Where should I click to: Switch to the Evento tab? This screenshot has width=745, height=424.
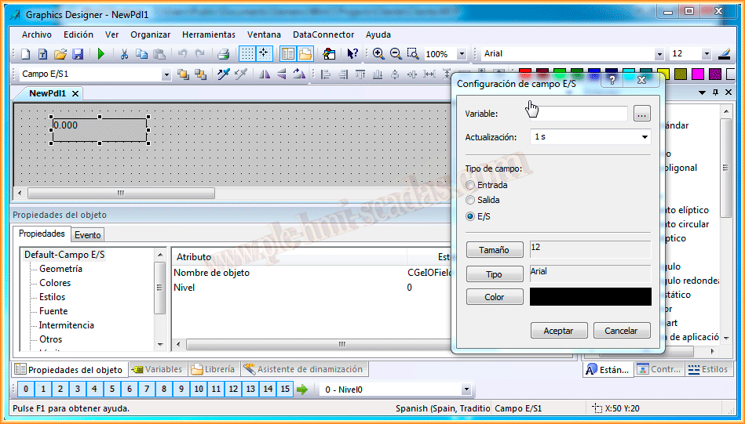[87, 235]
